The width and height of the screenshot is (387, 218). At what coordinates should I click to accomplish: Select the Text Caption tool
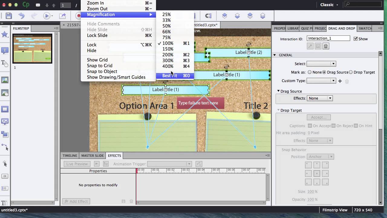tap(5, 51)
